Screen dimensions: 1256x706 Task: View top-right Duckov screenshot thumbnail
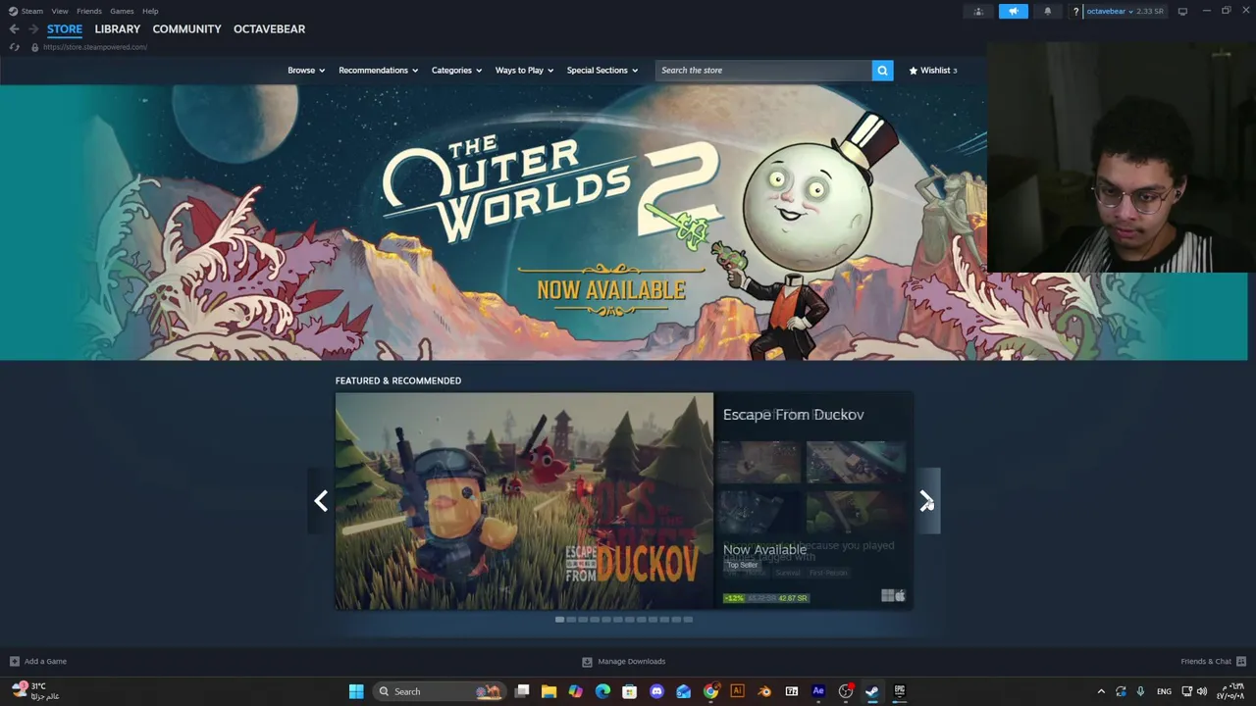tap(856, 462)
